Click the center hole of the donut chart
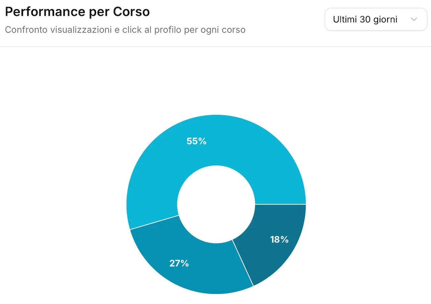 tap(215, 204)
